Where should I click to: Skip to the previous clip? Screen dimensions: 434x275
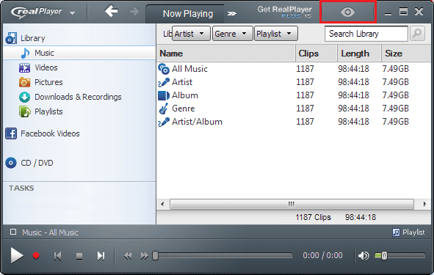pos(57,256)
